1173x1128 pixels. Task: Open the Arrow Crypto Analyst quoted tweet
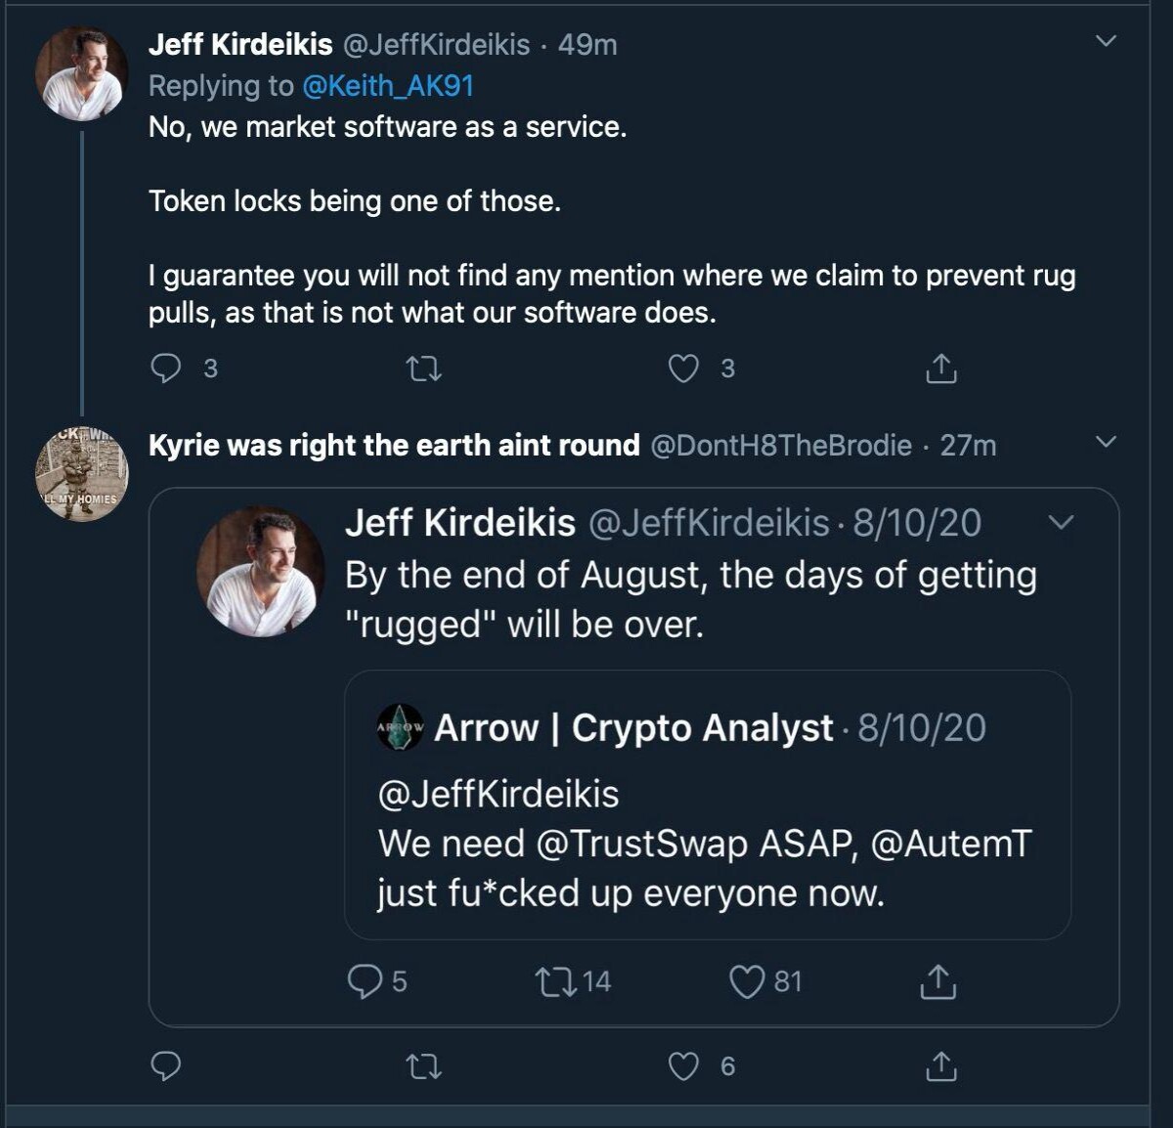708,804
